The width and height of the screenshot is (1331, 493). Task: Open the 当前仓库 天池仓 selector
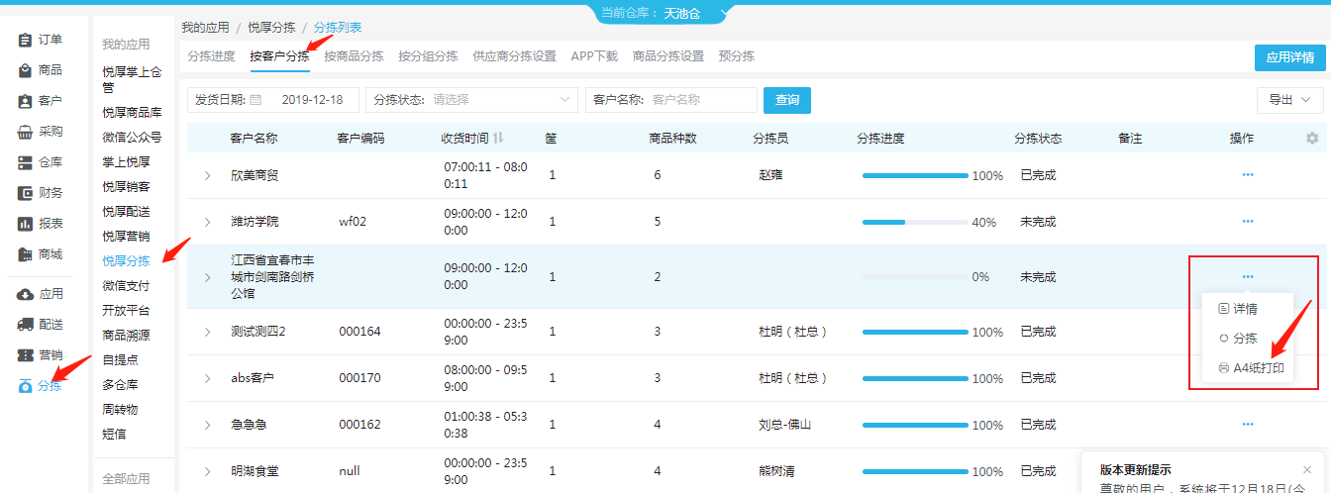coord(665,13)
